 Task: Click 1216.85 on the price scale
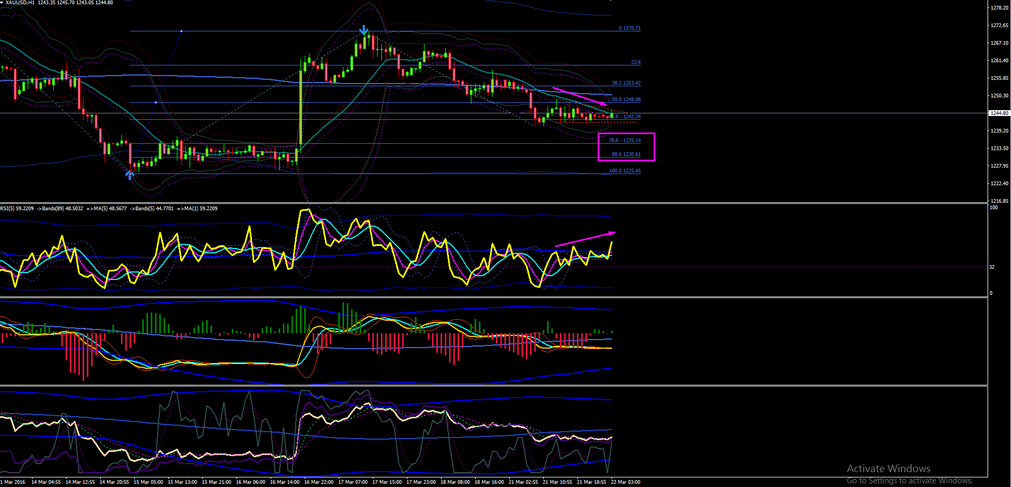coord(999,201)
